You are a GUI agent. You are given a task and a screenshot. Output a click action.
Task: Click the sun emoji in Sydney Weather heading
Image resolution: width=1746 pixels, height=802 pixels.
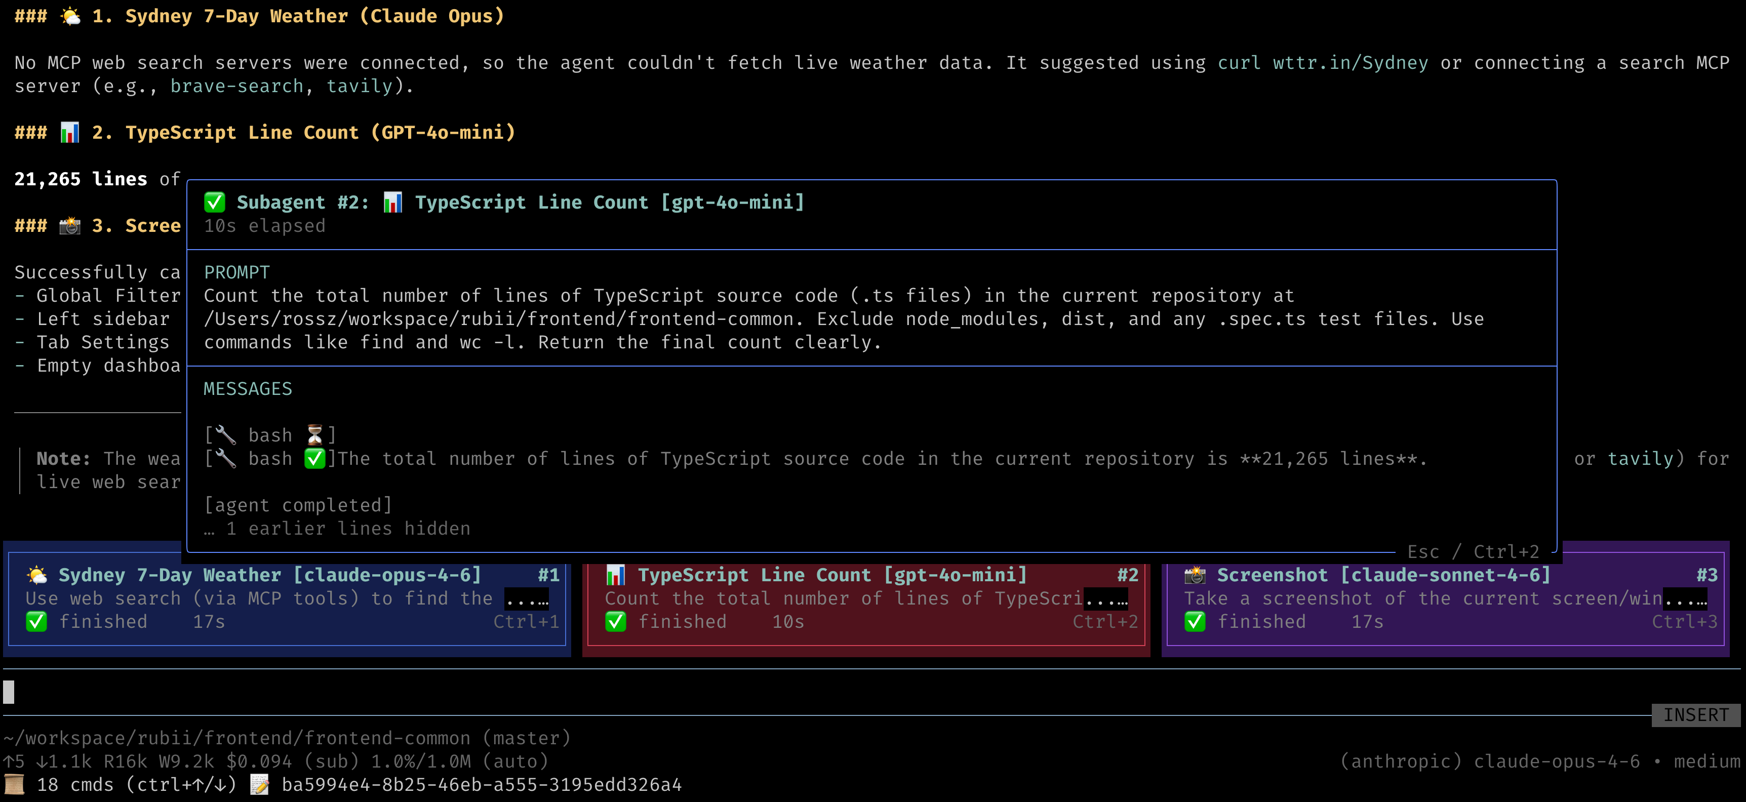pos(70,16)
